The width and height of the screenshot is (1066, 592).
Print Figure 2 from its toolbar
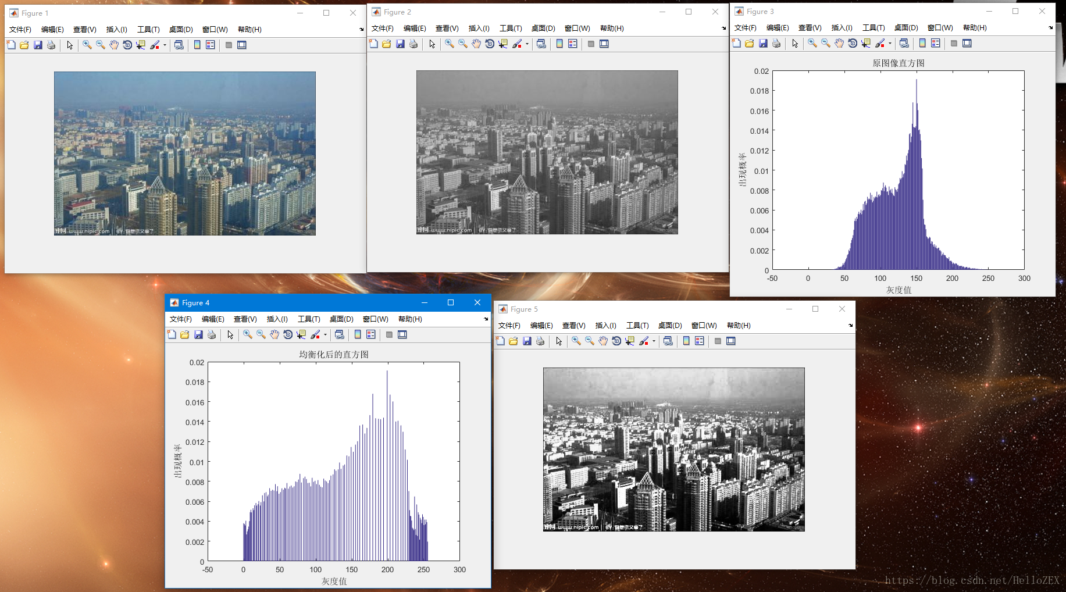413,44
